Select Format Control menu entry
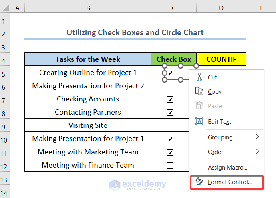The height and width of the screenshot is (198, 276). pyautogui.click(x=230, y=182)
